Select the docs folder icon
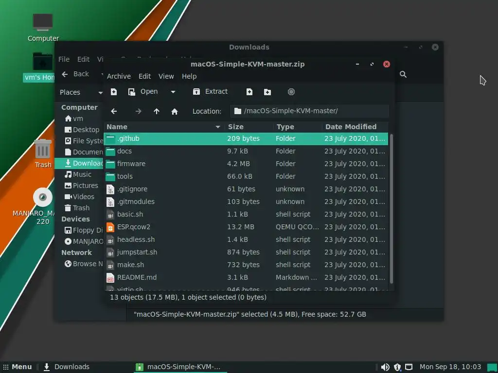 click(x=110, y=152)
